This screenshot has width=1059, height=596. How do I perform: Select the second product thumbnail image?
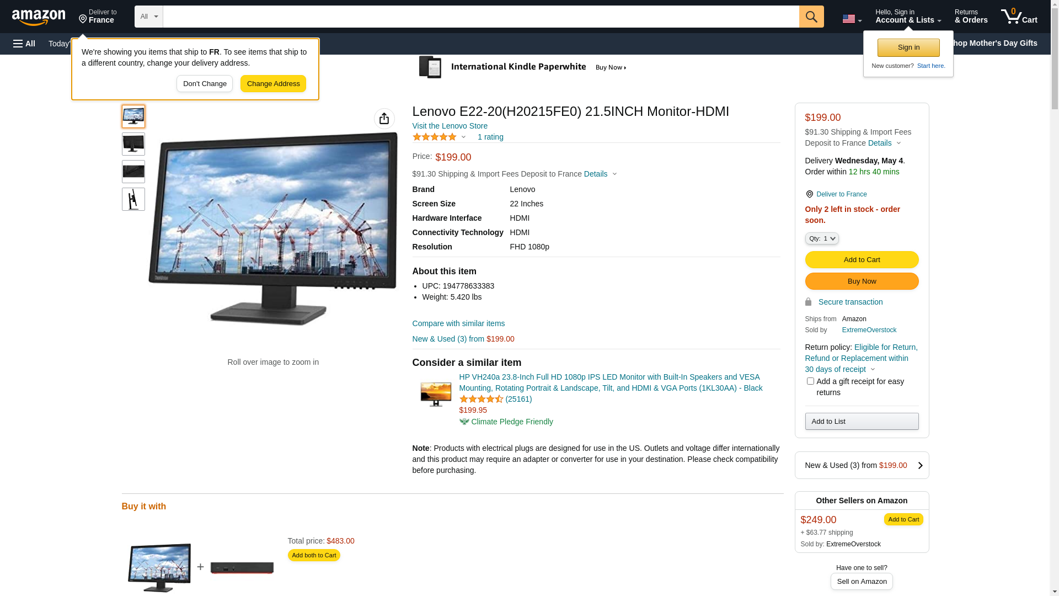click(133, 144)
